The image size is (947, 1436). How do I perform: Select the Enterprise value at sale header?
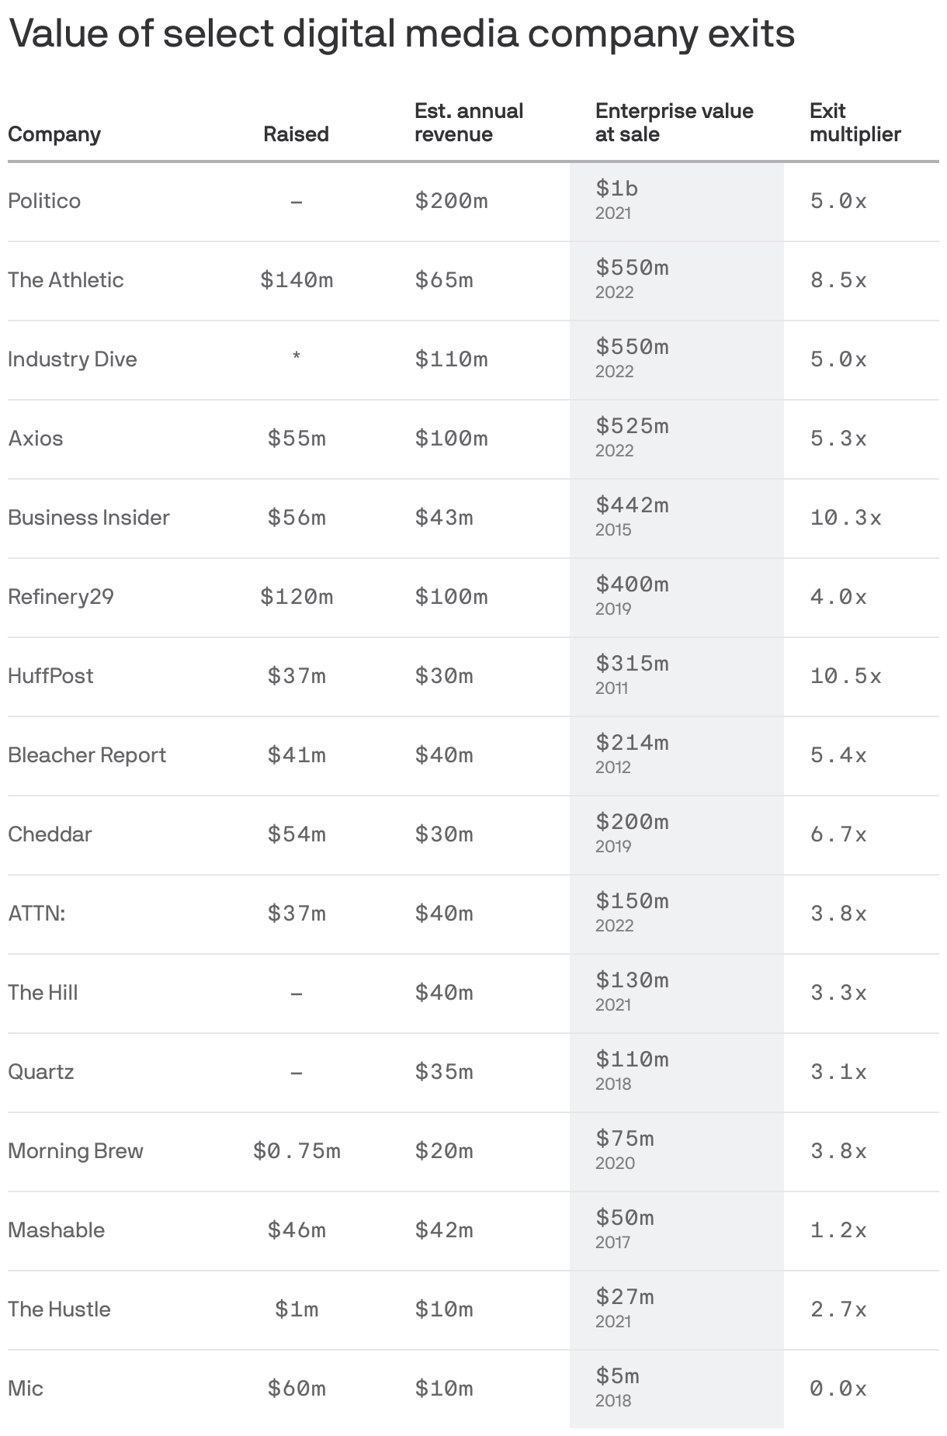[x=674, y=123]
